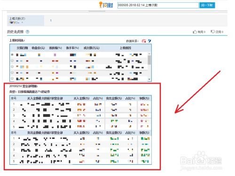Click the up arrow of the 上榜时间表 scrollbar
Viewport: 235px width, 176px height.
149,54
